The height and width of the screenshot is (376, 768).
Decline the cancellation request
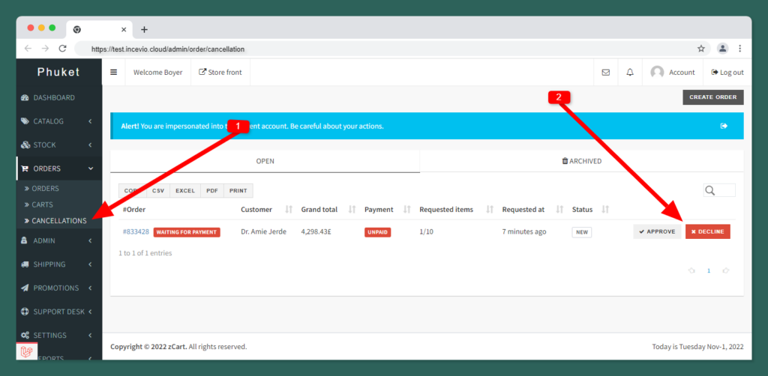707,232
